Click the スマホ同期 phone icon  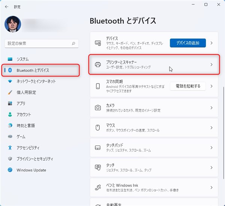point(98,86)
